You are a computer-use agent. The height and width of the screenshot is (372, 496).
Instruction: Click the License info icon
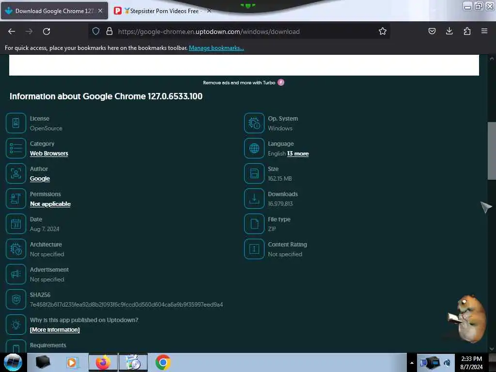tap(16, 123)
